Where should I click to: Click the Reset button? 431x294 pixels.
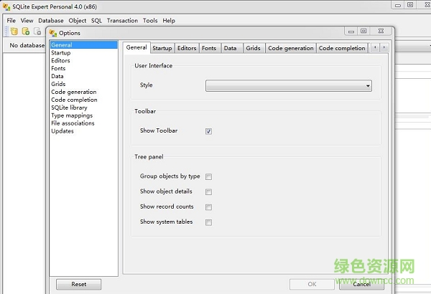click(78, 284)
